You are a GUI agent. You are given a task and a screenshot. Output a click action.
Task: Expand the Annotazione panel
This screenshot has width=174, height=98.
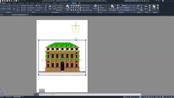coord(56,12)
